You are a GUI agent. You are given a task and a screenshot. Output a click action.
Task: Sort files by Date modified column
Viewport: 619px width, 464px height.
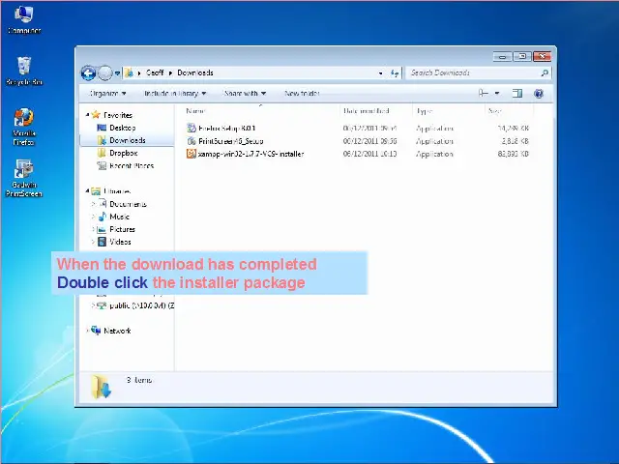click(365, 111)
